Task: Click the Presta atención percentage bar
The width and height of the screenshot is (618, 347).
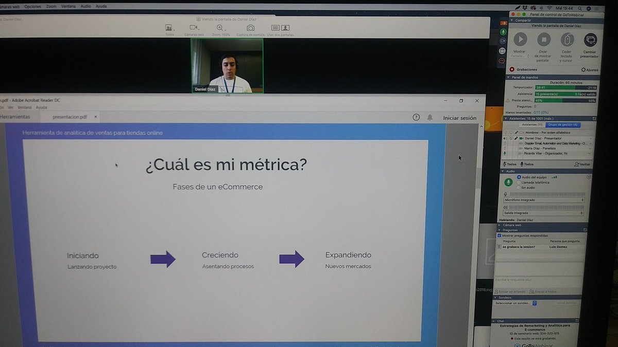Action: (x=565, y=100)
